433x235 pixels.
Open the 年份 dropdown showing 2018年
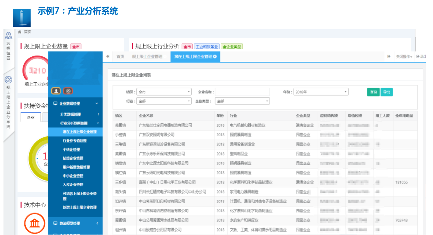(x=321, y=92)
